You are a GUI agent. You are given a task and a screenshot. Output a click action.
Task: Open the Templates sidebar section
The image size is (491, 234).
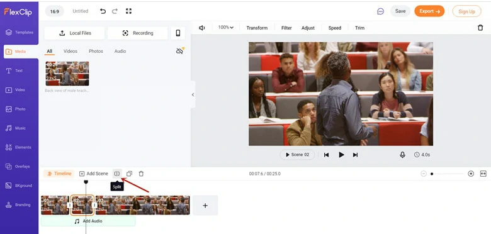coord(20,32)
